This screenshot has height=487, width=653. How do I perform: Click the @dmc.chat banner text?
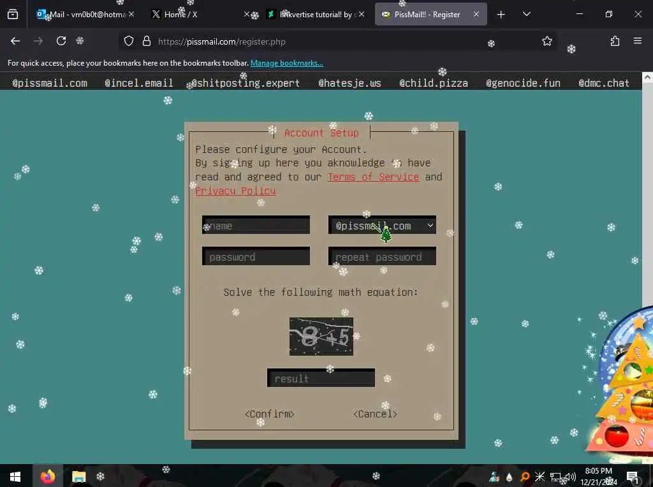(603, 84)
